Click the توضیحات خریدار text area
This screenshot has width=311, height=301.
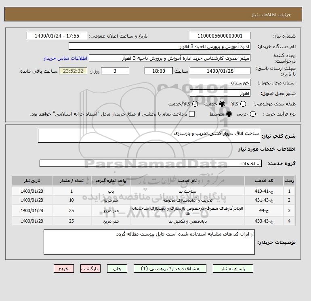[x=149, y=242]
